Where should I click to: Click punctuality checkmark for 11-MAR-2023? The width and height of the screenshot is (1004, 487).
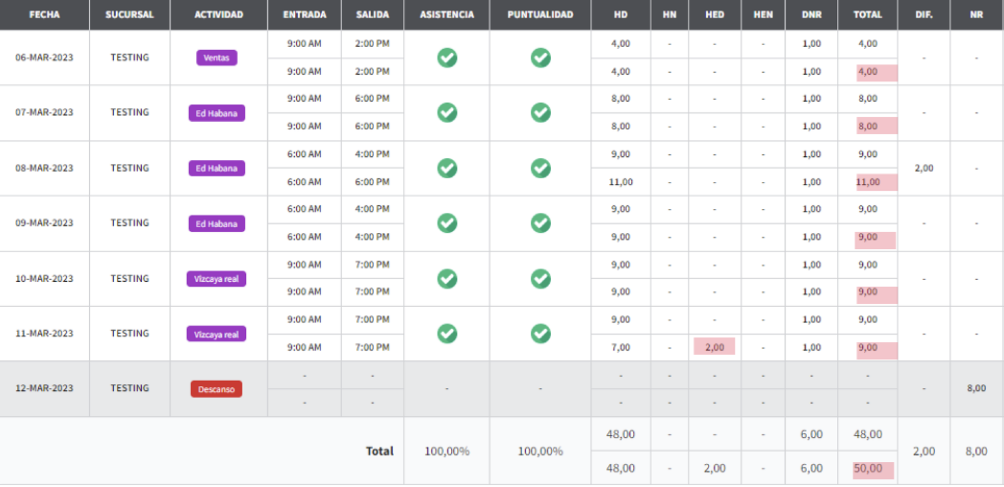[x=540, y=334]
